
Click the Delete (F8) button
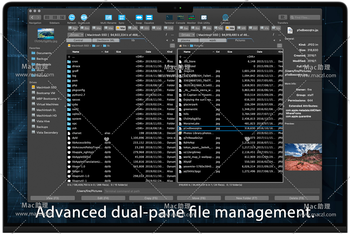pos(297,198)
